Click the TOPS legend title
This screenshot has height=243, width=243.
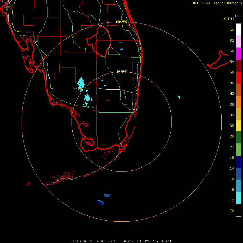point(237,16)
